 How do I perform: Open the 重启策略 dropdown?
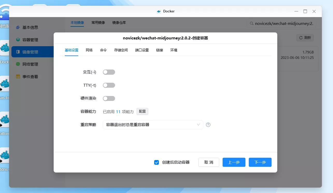[153, 125]
